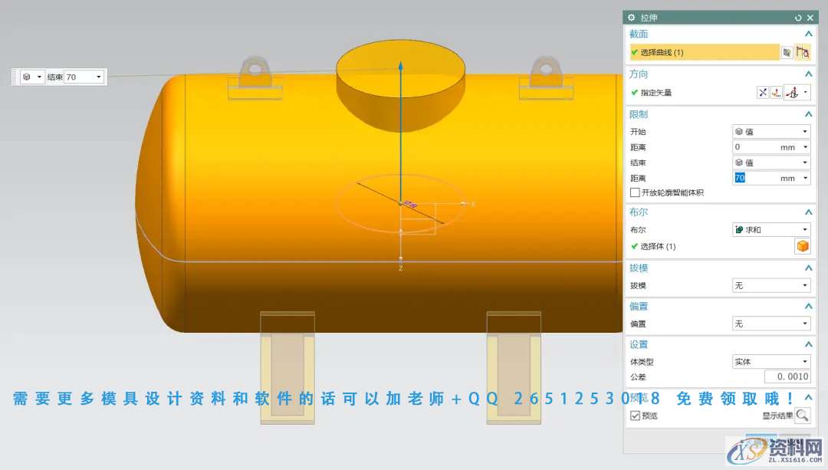Image resolution: width=828 pixels, height=470 pixels.
Task: Open the vector dialog icon in 方向
Action: click(776, 93)
